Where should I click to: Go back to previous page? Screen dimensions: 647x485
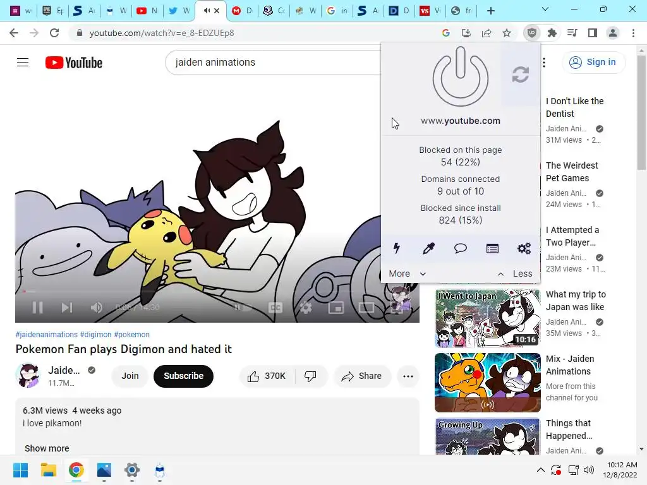click(14, 33)
